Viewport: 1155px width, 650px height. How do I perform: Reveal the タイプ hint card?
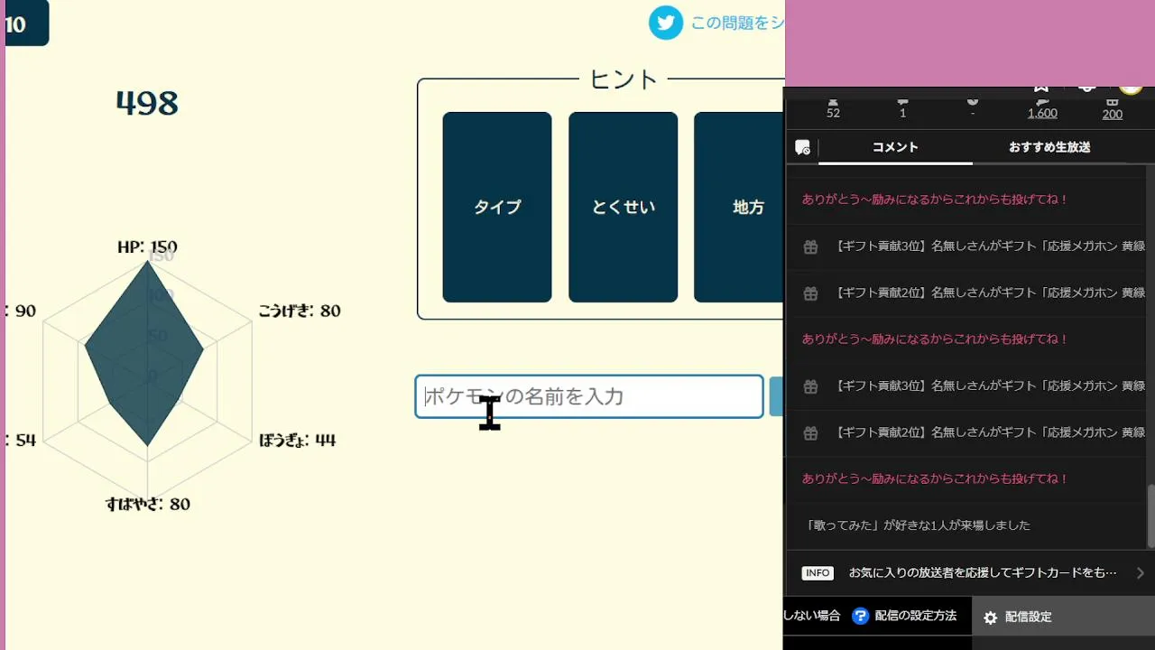pyautogui.click(x=497, y=207)
